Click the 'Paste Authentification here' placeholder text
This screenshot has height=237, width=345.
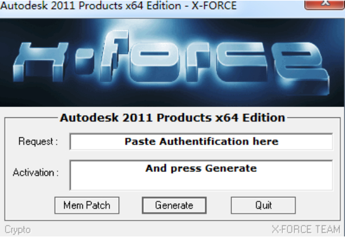coord(202,142)
